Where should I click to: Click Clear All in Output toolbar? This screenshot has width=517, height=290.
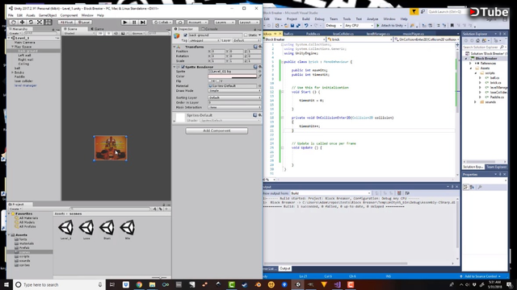point(399,193)
